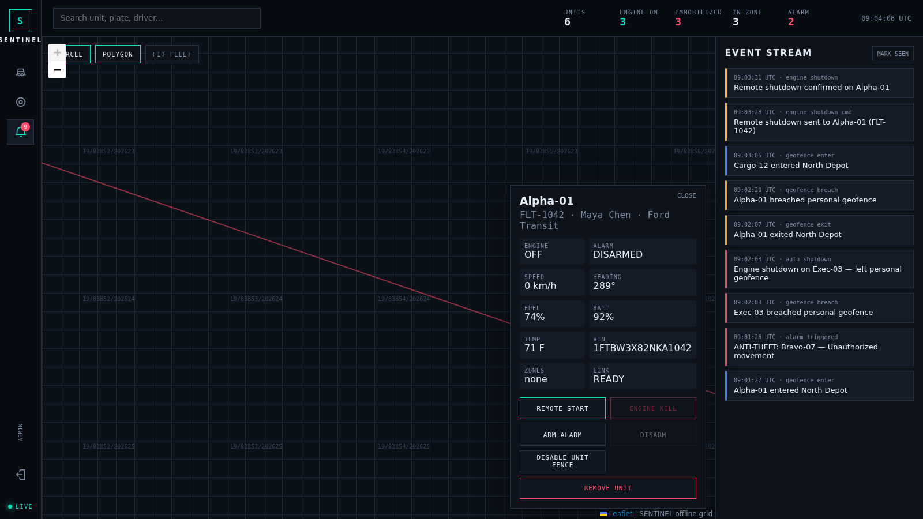923x519 pixels.
Task: Close the Alpha-01 detail panel
Action: 686,196
